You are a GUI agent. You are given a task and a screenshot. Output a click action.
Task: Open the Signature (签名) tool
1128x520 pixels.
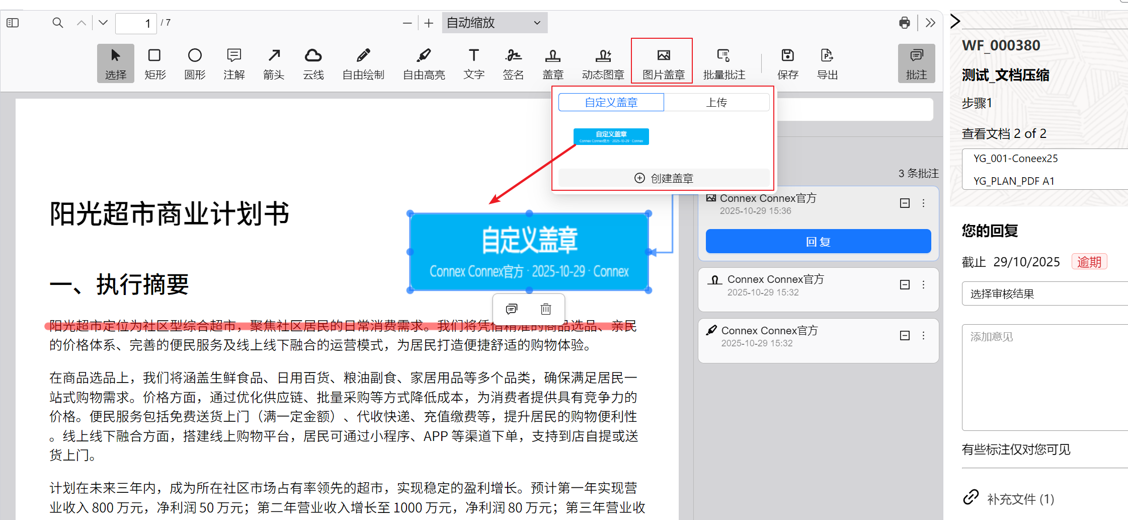click(x=513, y=63)
